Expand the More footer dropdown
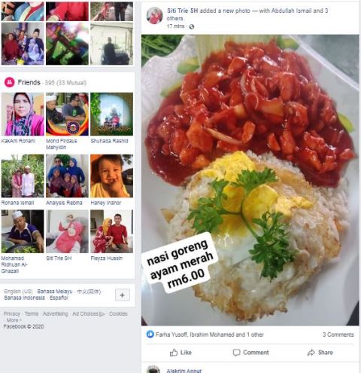The width and height of the screenshot is (361, 373). [14, 320]
